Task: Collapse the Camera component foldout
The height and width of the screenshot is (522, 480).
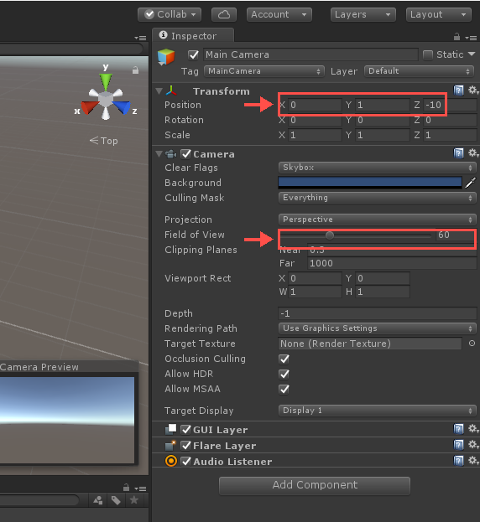Action: click(x=159, y=154)
